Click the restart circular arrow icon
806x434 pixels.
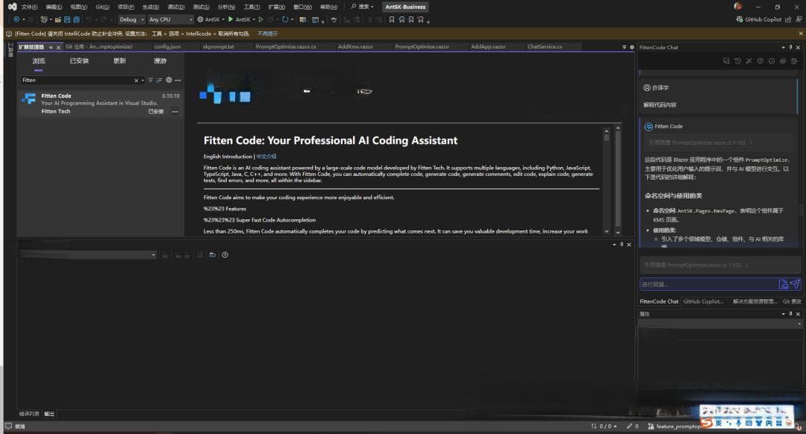(x=285, y=19)
